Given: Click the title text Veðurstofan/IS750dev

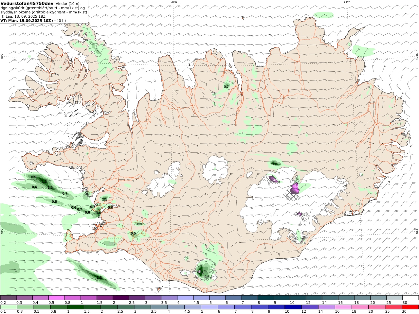Looking at the screenshot, I should [x=27, y=3].
